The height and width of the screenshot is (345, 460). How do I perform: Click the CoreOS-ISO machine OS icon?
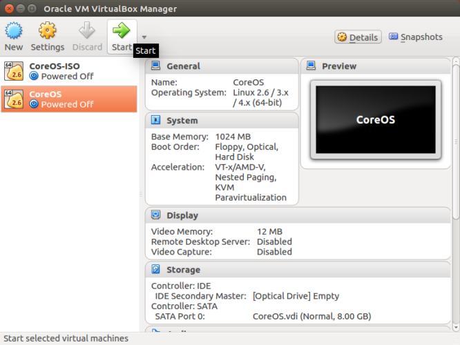(14, 71)
